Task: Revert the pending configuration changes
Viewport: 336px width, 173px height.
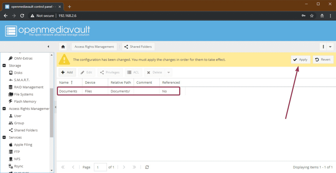Action: coord(323,60)
